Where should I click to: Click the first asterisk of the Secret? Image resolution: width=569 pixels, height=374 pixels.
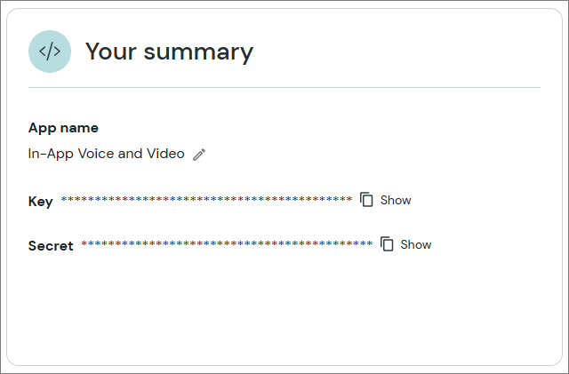(x=84, y=243)
